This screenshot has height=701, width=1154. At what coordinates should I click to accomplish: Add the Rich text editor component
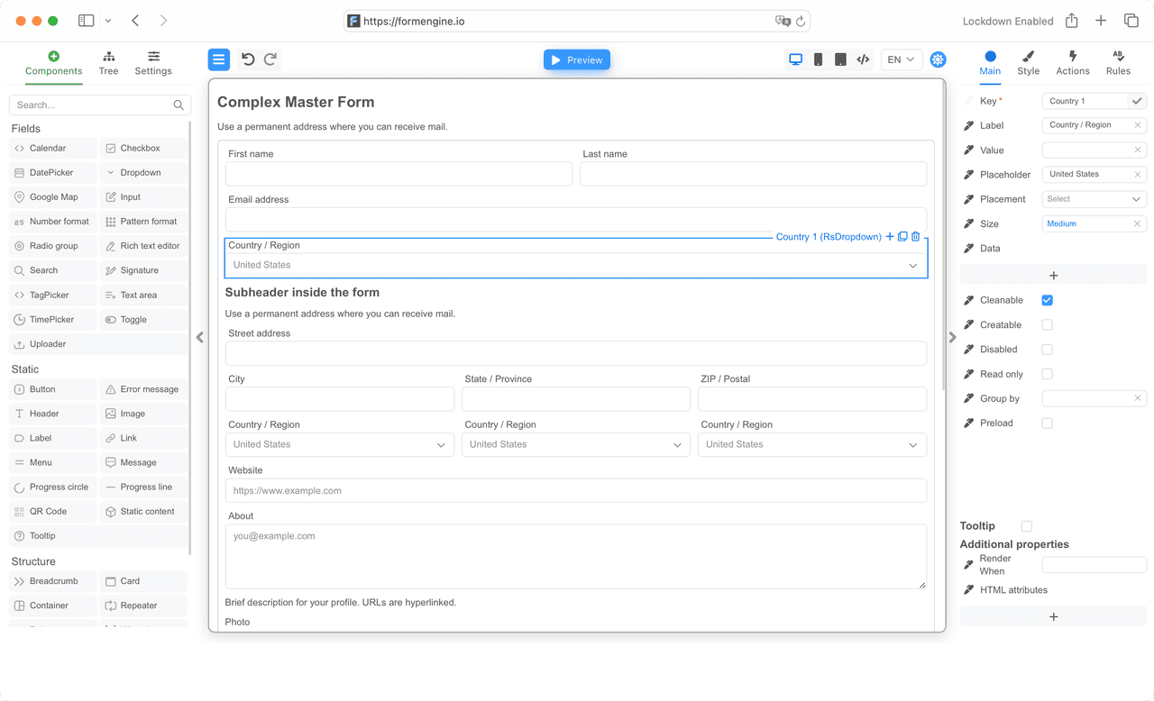(x=143, y=246)
